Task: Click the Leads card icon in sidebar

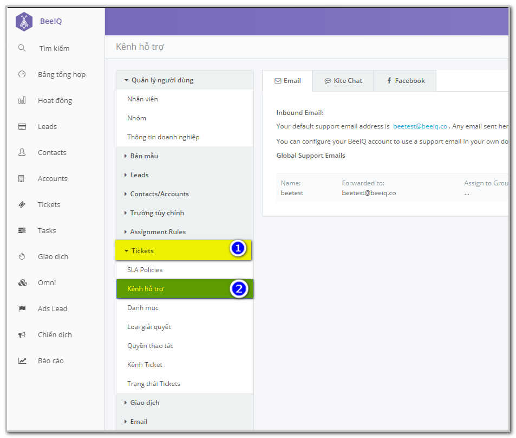Action: (x=22, y=126)
